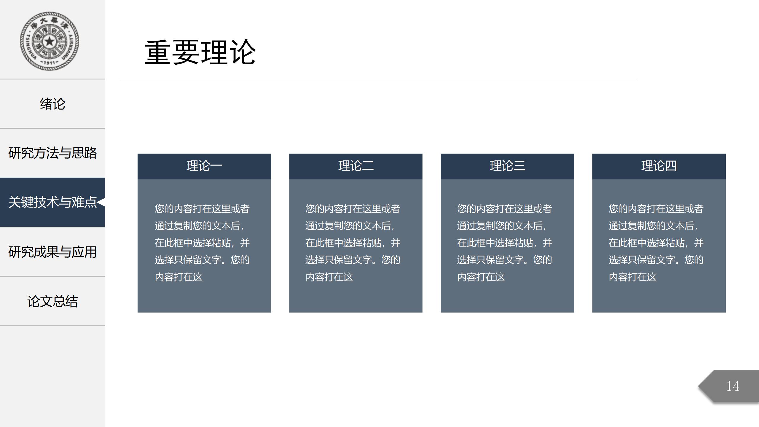Select the 理论四 header box
Screen dimensions: 759x427
(x=659, y=166)
